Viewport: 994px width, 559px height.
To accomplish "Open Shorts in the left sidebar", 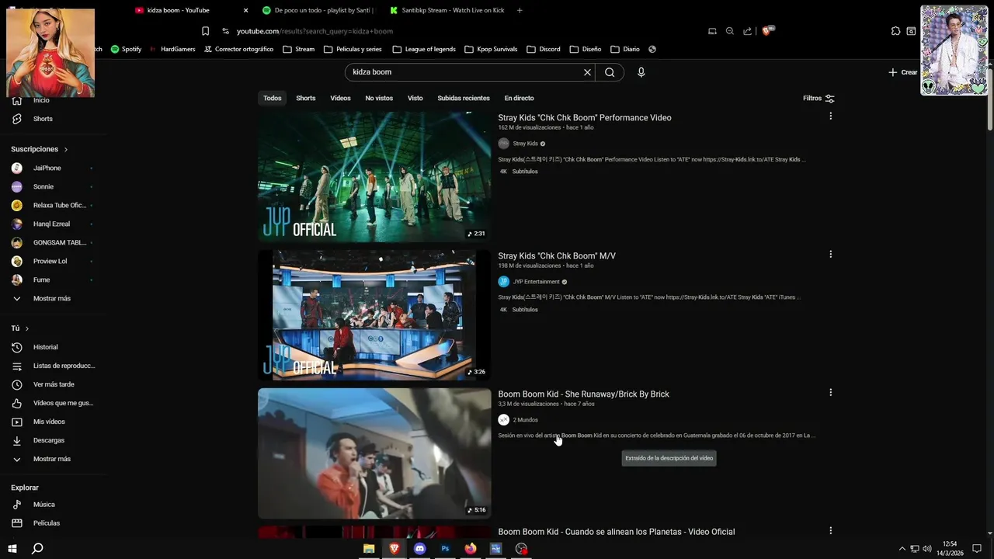I will pyautogui.click(x=43, y=119).
